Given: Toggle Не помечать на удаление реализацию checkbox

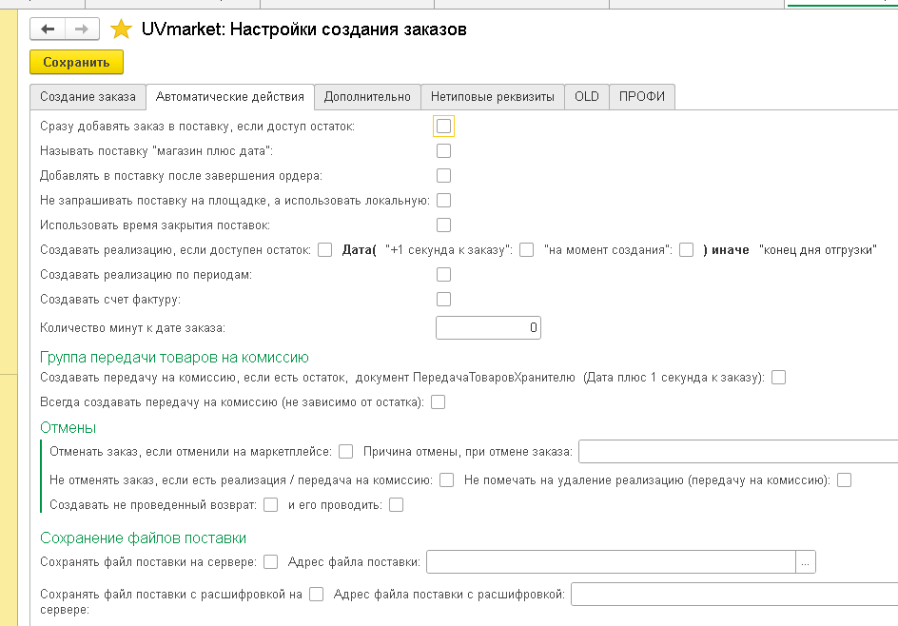Looking at the screenshot, I should click(x=844, y=479).
